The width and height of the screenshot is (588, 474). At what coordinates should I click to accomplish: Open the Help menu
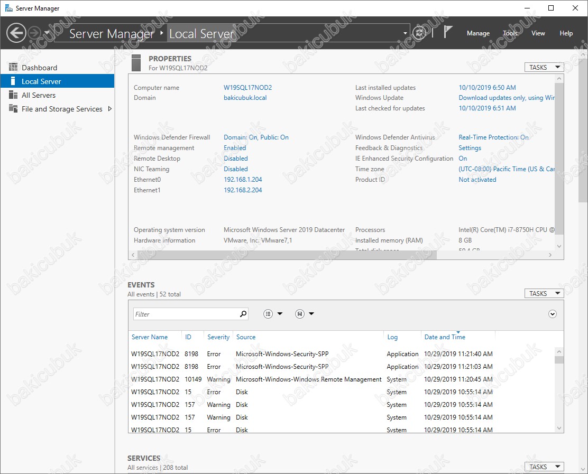[x=566, y=33]
